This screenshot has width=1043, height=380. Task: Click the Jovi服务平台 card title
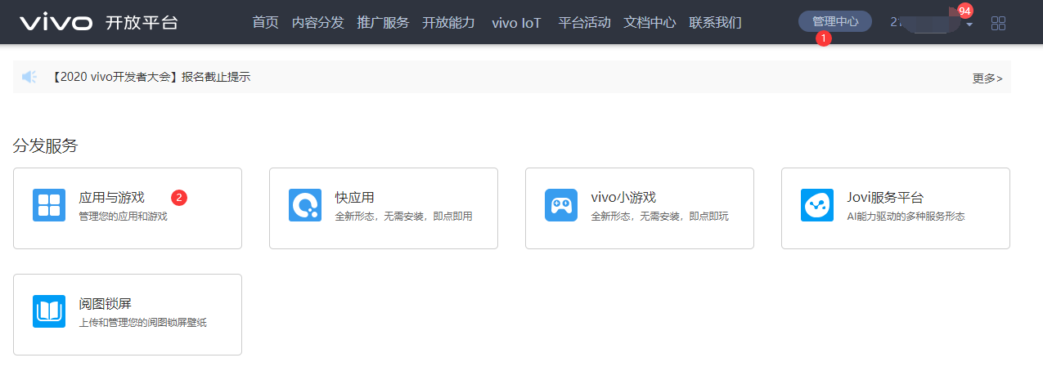click(x=885, y=197)
